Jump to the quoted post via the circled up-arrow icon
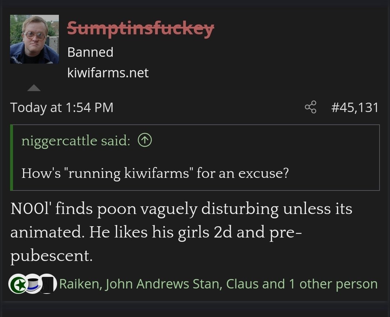 (x=145, y=140)
